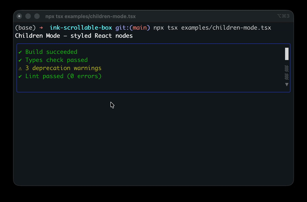Click the red arrow prompt symbol

pos(41,28)
